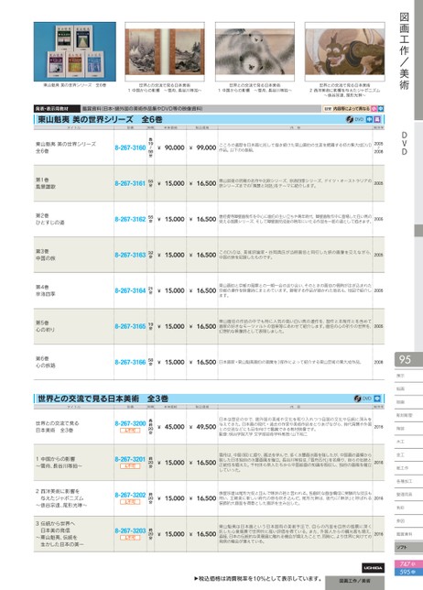This screenshot has height=590, width=423.
Task: Select the 金工 tab in side index
Action: [x=408, y=455]
